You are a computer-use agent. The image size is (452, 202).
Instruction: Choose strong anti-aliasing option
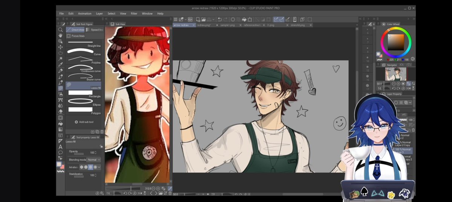(x=95, y=167)
